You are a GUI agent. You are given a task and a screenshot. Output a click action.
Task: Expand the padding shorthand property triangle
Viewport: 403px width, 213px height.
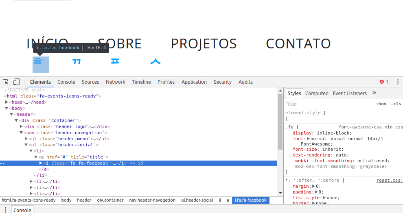tap(317, 192)
